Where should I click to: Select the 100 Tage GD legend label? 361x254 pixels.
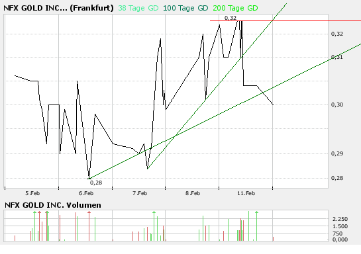click(185, 9)
